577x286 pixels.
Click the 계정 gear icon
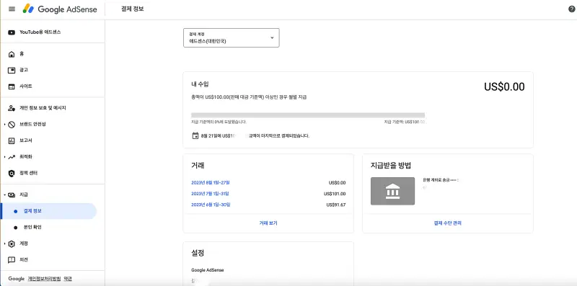12,243
